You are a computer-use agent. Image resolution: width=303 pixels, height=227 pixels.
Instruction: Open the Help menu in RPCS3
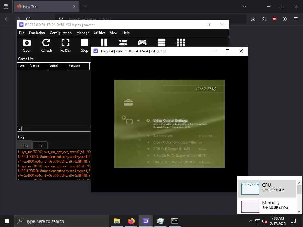point(126,33)
